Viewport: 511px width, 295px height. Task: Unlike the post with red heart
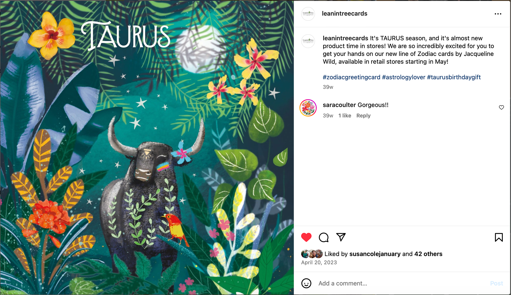[306, 237]
